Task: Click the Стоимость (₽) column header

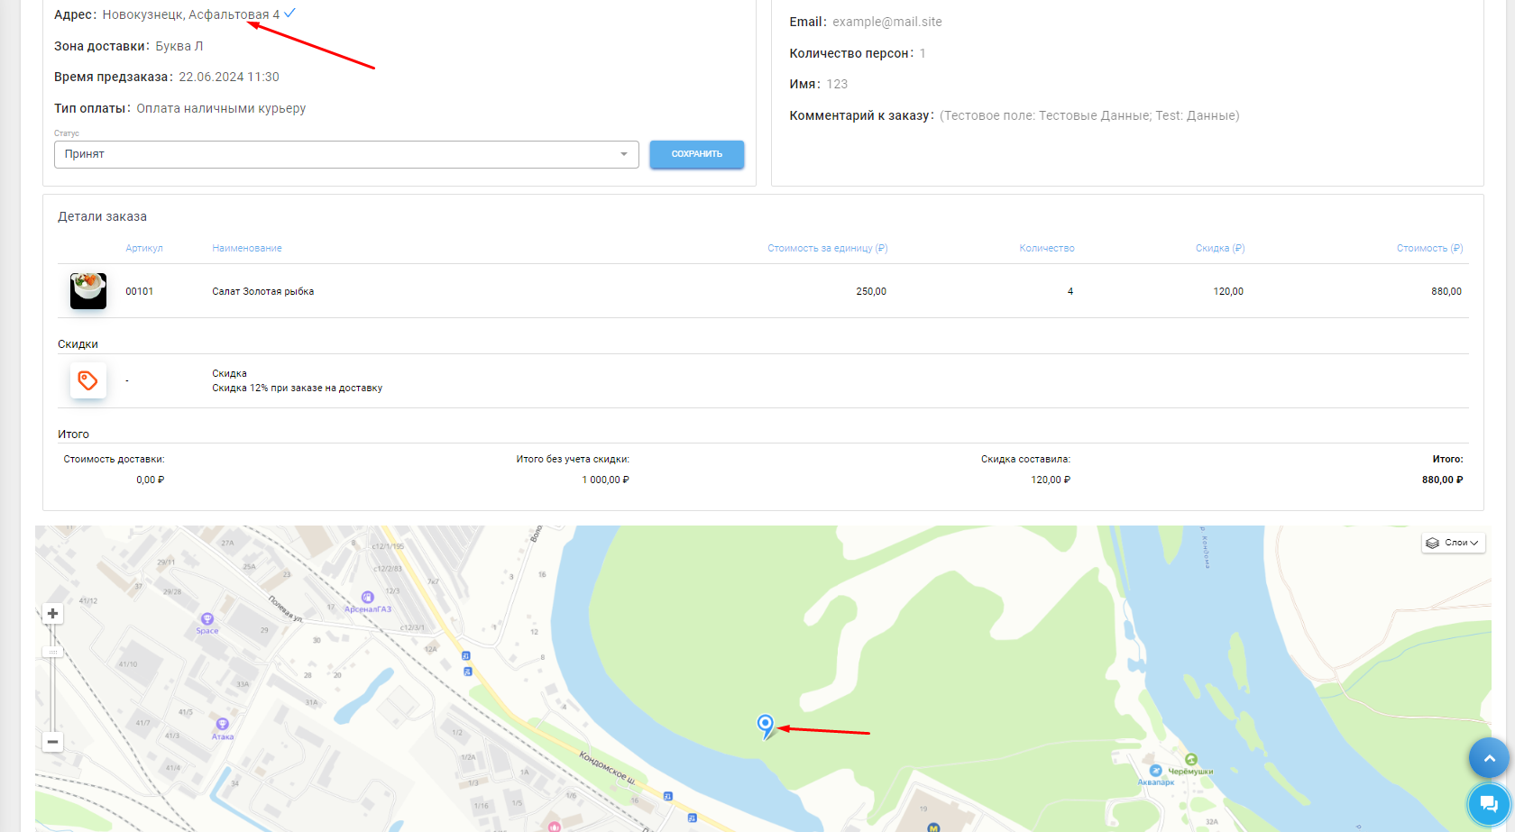Action: pyautogui.click(x=1429, y=248)
